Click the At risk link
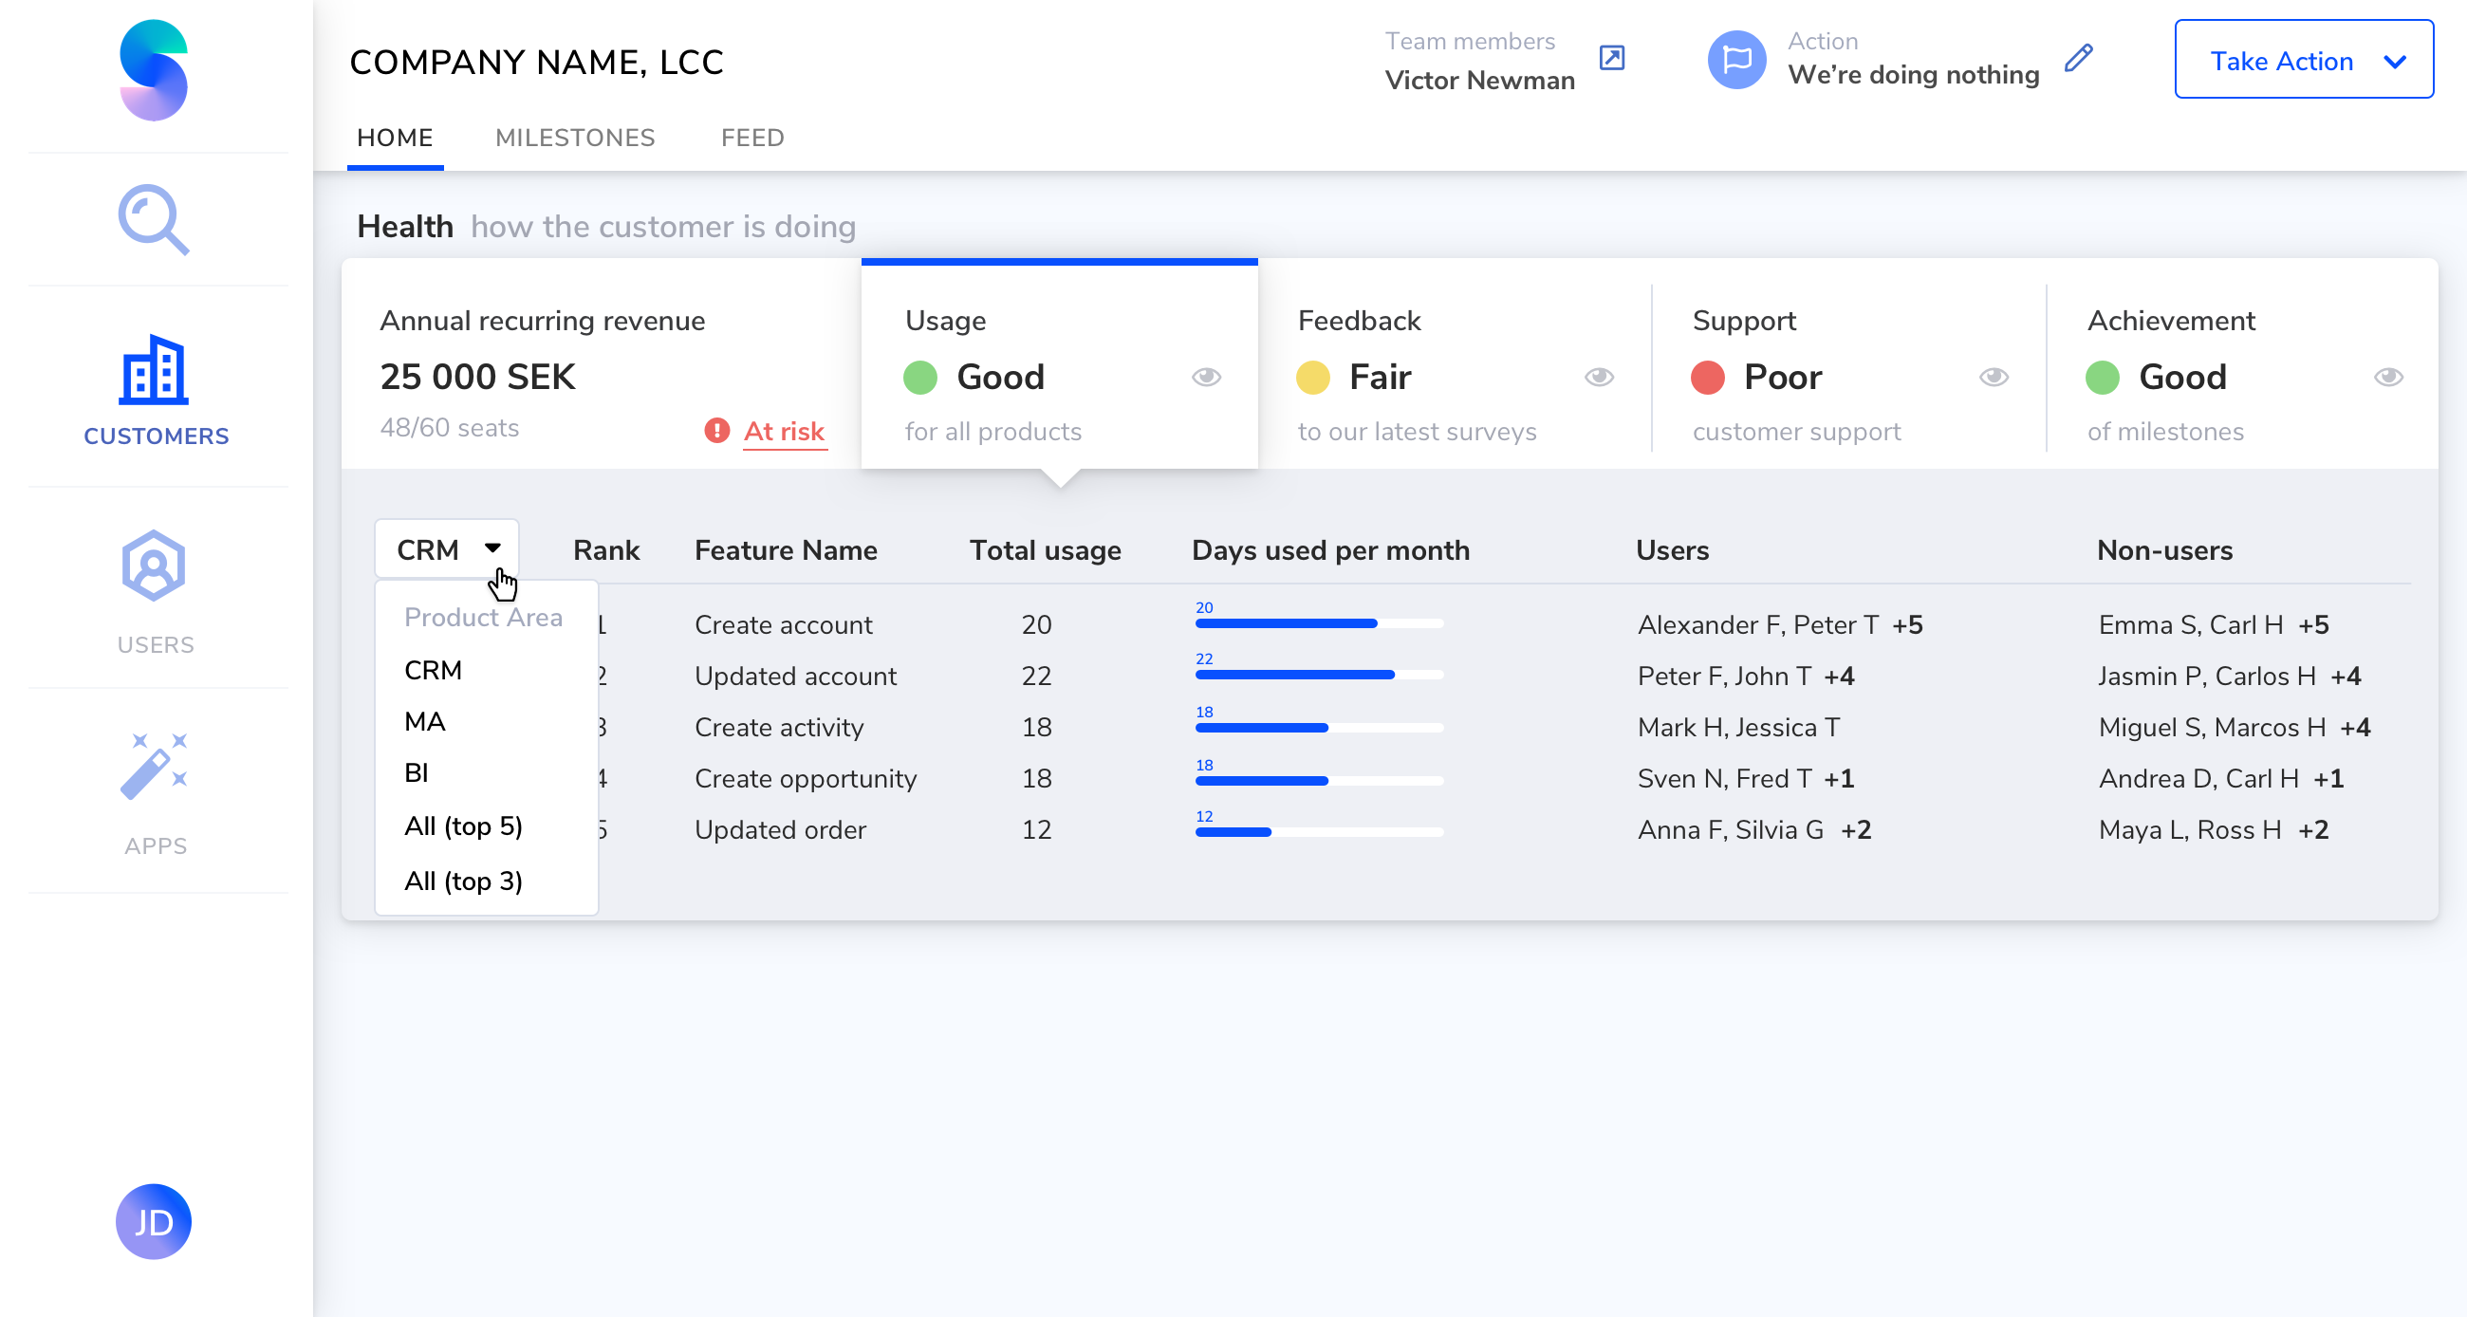Screen dimensions: 2467x1317 click(784, 431)
